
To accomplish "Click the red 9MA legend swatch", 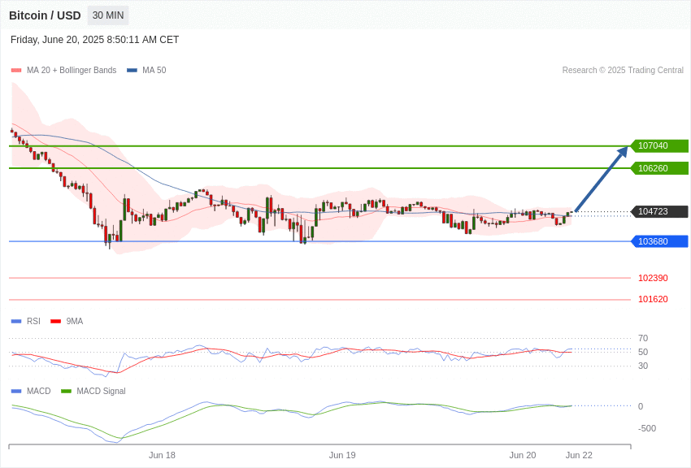I will tap(56, 322).
